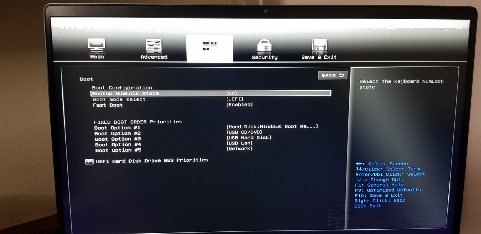Change the [USB Lan] boot value

(x=239, y=143)
